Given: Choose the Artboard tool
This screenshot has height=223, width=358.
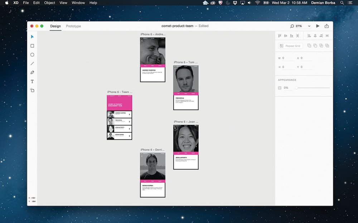Looking at the screenshot, I should click(x=32, y=90).
